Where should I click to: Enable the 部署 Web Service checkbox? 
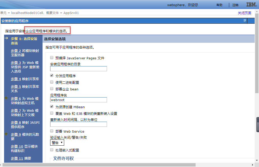[52, 131]
